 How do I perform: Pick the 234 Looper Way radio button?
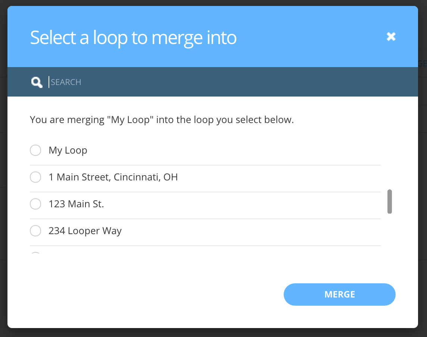35,231
